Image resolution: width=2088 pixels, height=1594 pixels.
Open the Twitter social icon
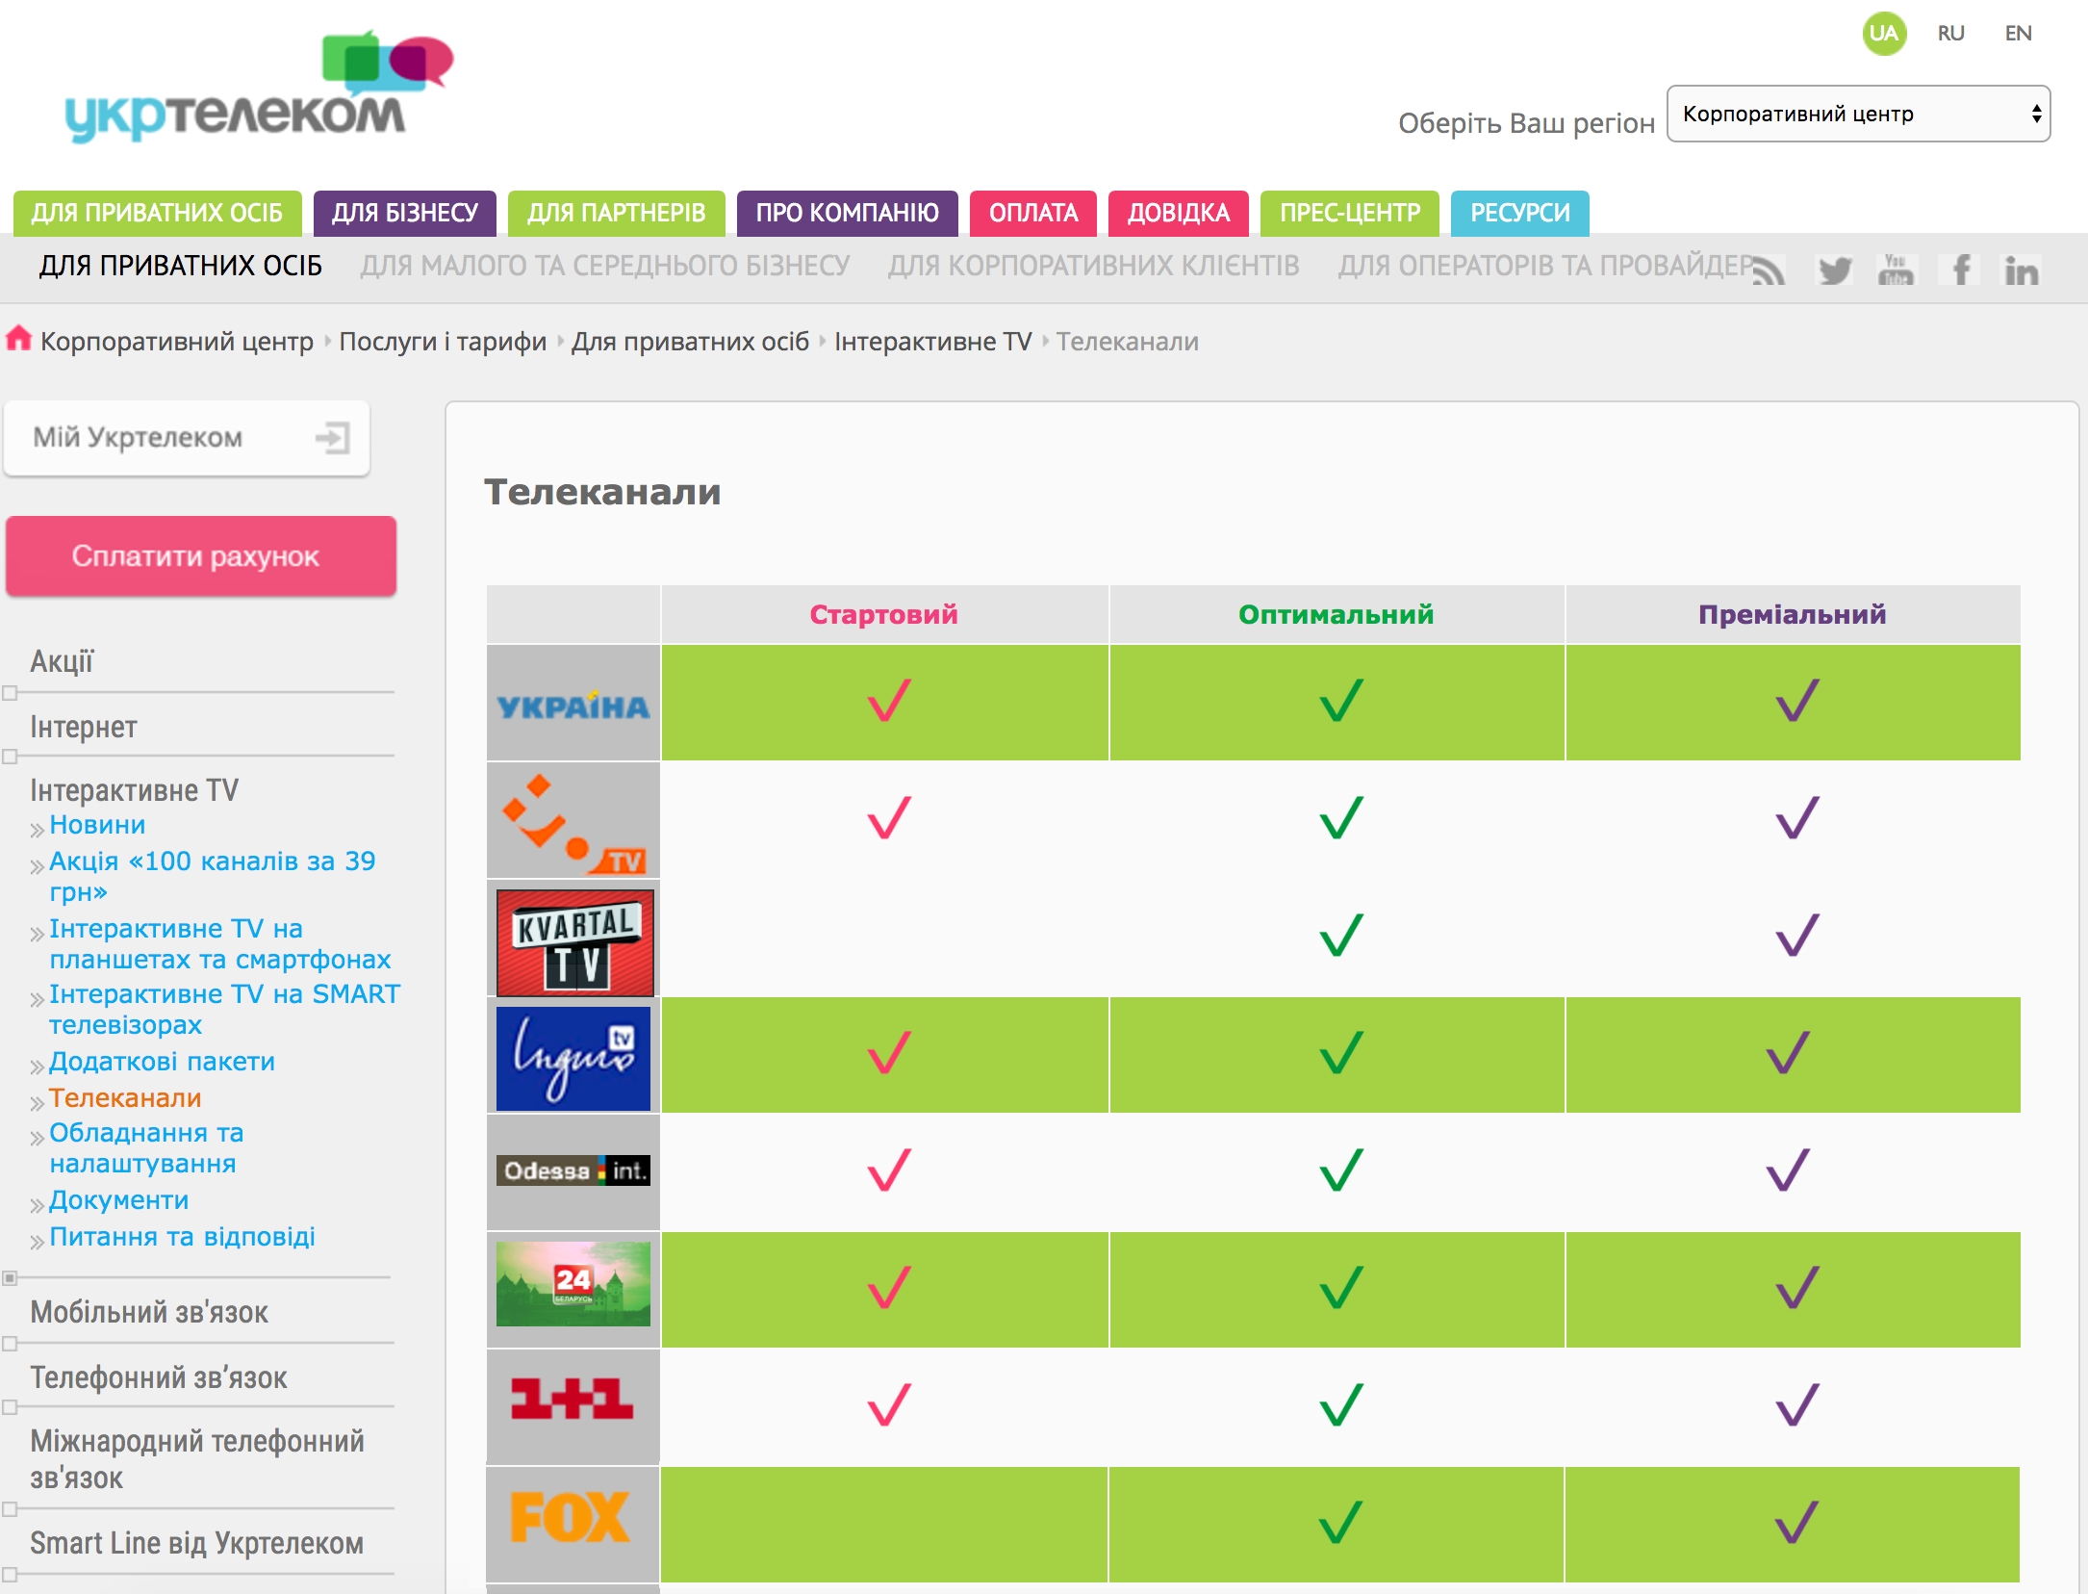coord(1834,270)
